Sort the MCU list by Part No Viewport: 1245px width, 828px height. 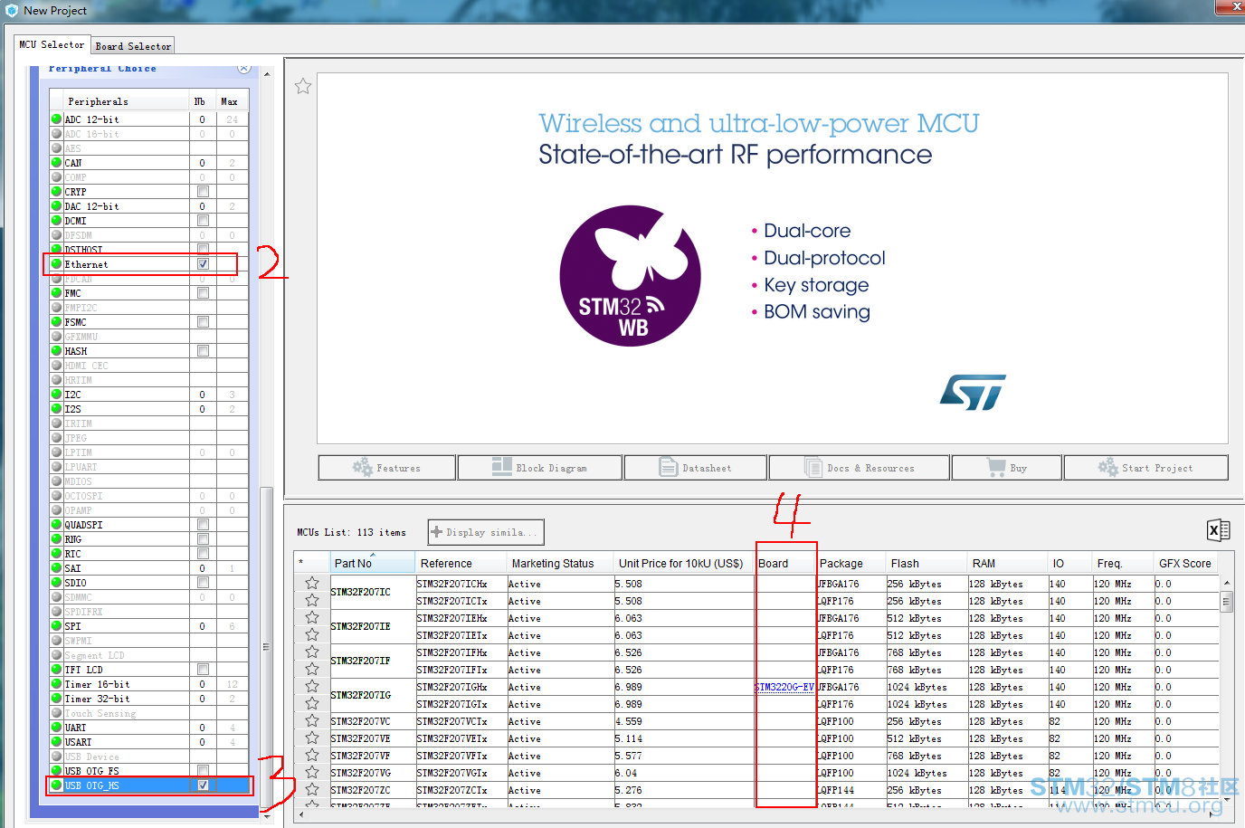click(x=372, y=563)
